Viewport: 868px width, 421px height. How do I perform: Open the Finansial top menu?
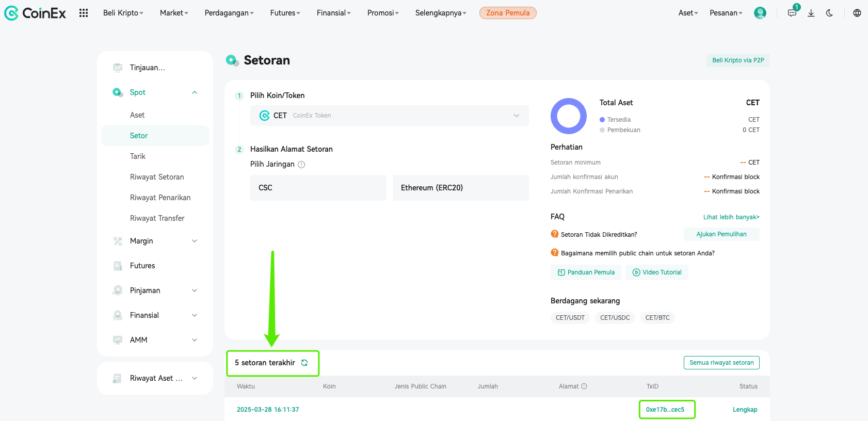(x=334, y=13)
